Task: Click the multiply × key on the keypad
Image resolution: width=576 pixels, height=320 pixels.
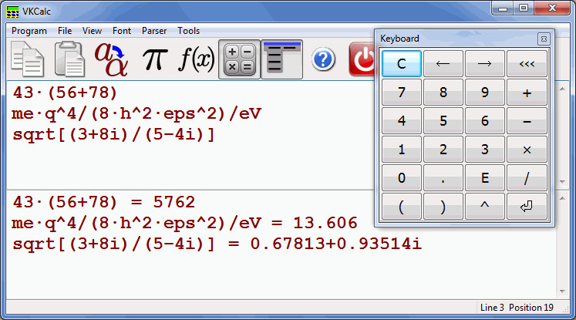Action: coord(527,150)
